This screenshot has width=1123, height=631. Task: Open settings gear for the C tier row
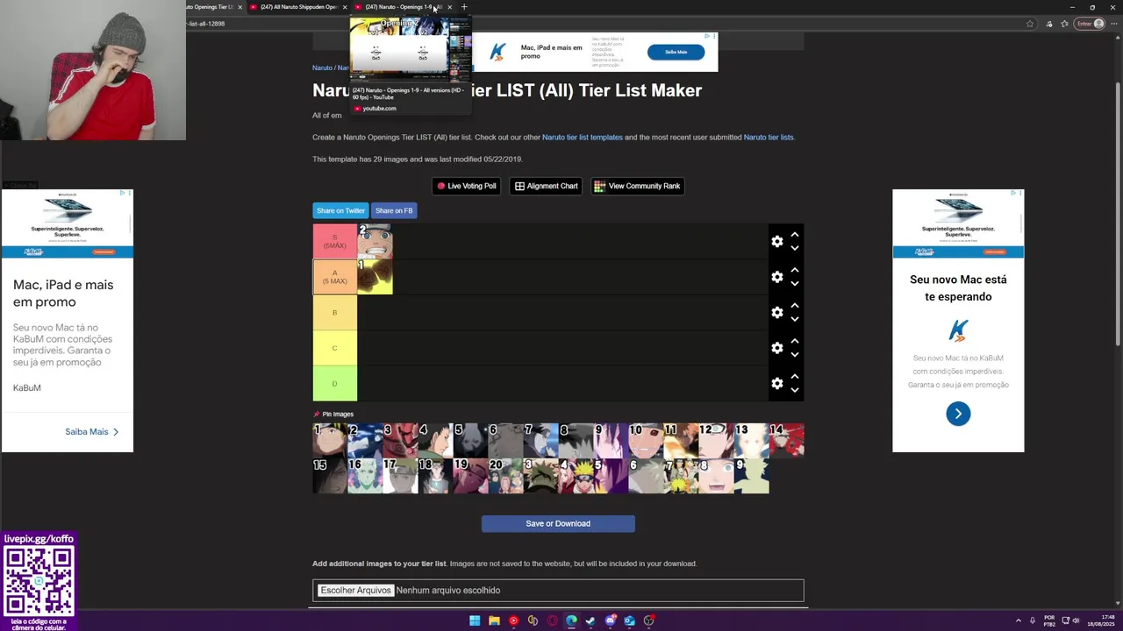click(x=776, y=348)
